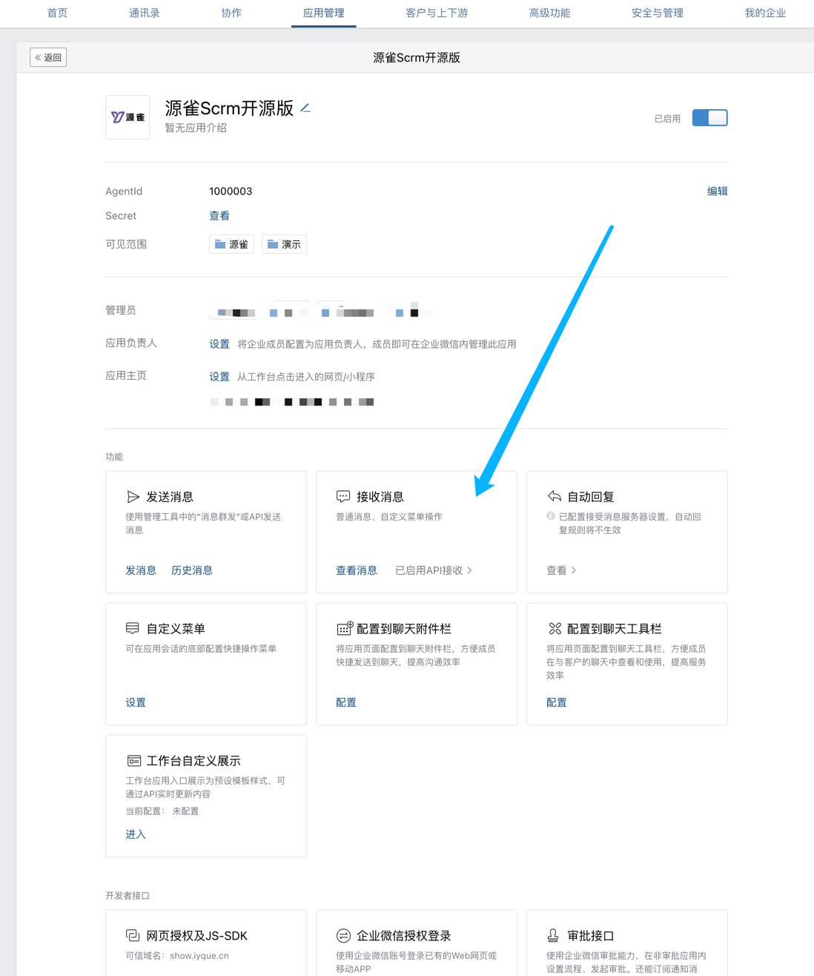814x976 pixels.
Task: Open the 安全与管理 tab
Action: tap(658, 13)
